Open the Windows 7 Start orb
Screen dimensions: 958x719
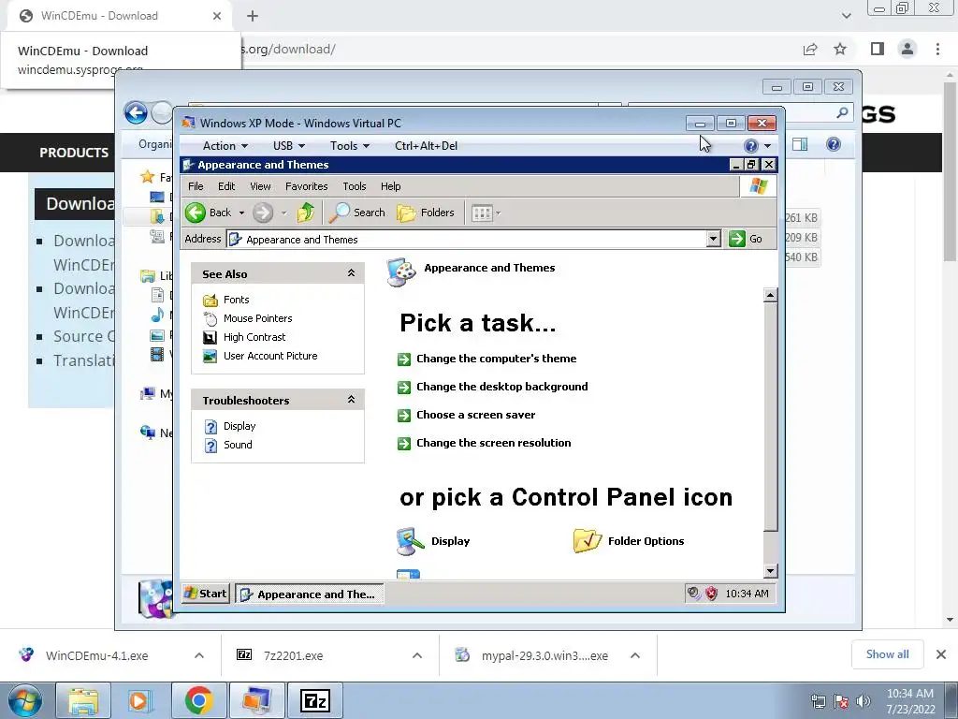[24, 701]
